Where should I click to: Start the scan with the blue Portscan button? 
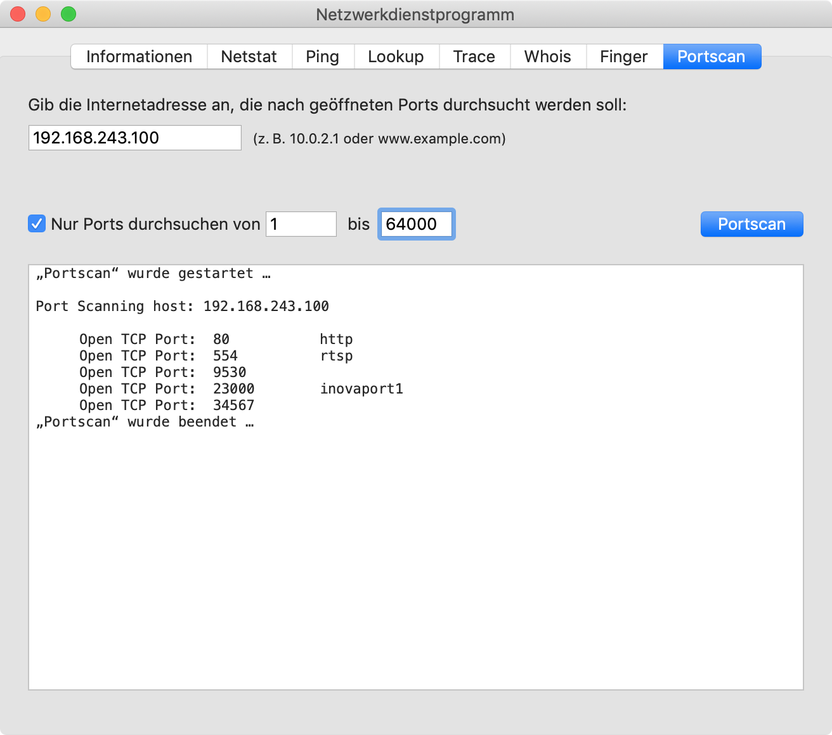pos(751,224)
